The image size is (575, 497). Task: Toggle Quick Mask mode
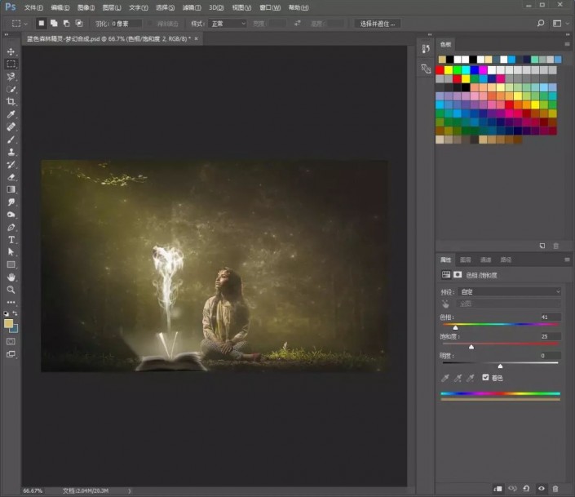(11, 342)
